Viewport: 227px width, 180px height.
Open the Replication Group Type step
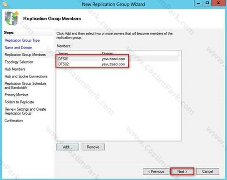pyautogui.click(x=22, y=40)
